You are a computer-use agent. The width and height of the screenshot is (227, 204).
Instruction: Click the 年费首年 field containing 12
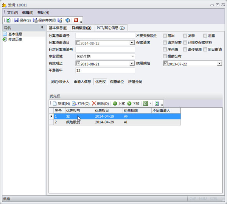click(105, 70)
